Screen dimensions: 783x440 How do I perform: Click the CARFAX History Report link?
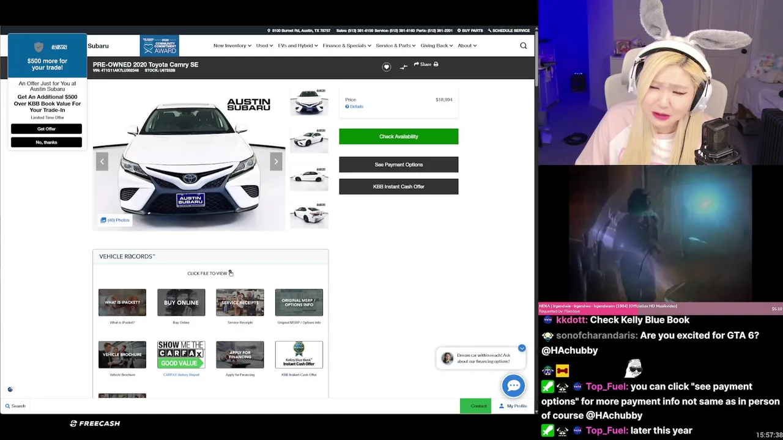coord(181,375)
